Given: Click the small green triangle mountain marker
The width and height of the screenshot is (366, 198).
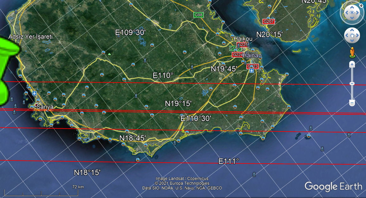Looking at the screenshot, I should click(110, 54).
